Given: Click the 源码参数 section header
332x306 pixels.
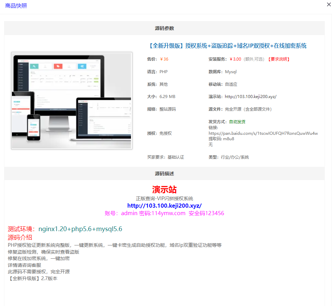Looking at the screenshot, I should [164, 28].
